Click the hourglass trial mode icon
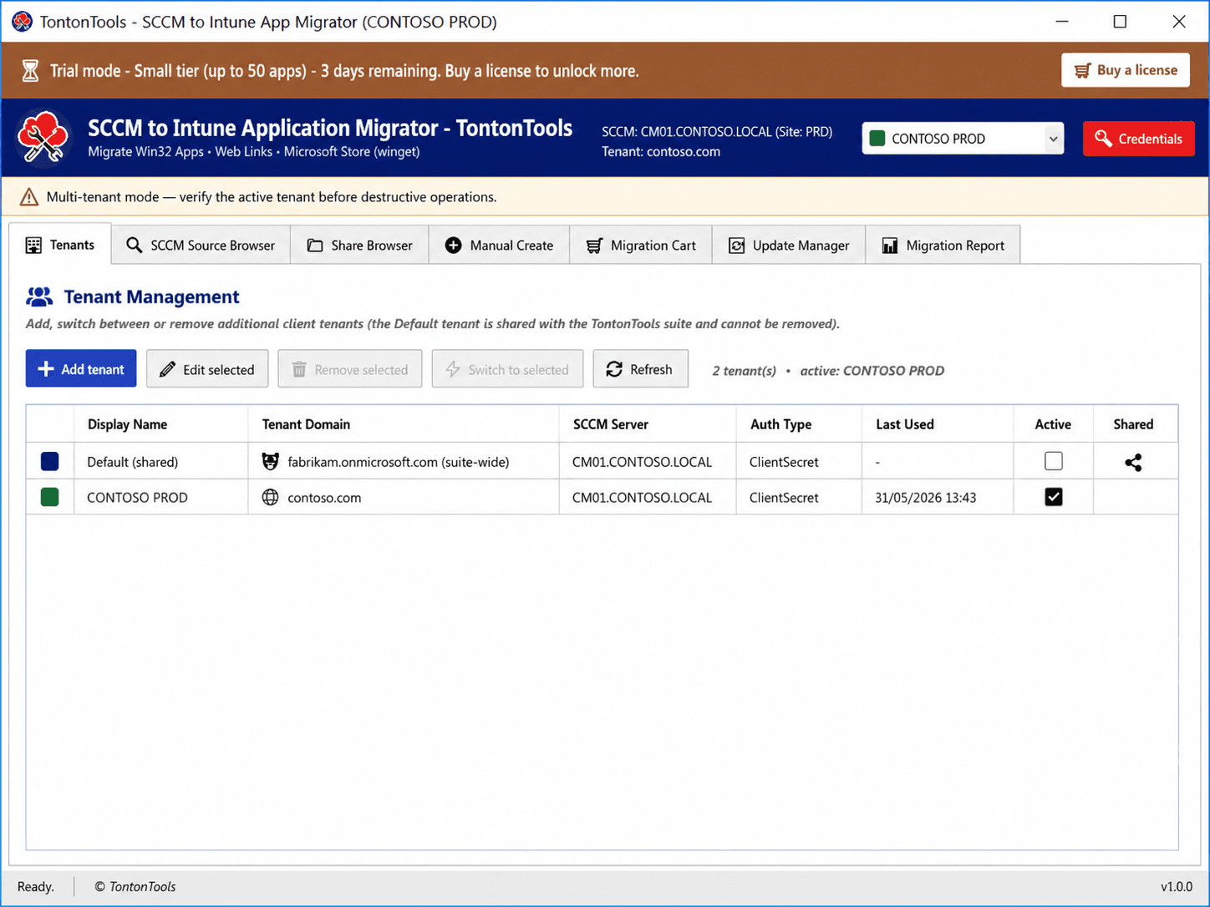This screenshot has height=907, width=1210. coord(30,71)
